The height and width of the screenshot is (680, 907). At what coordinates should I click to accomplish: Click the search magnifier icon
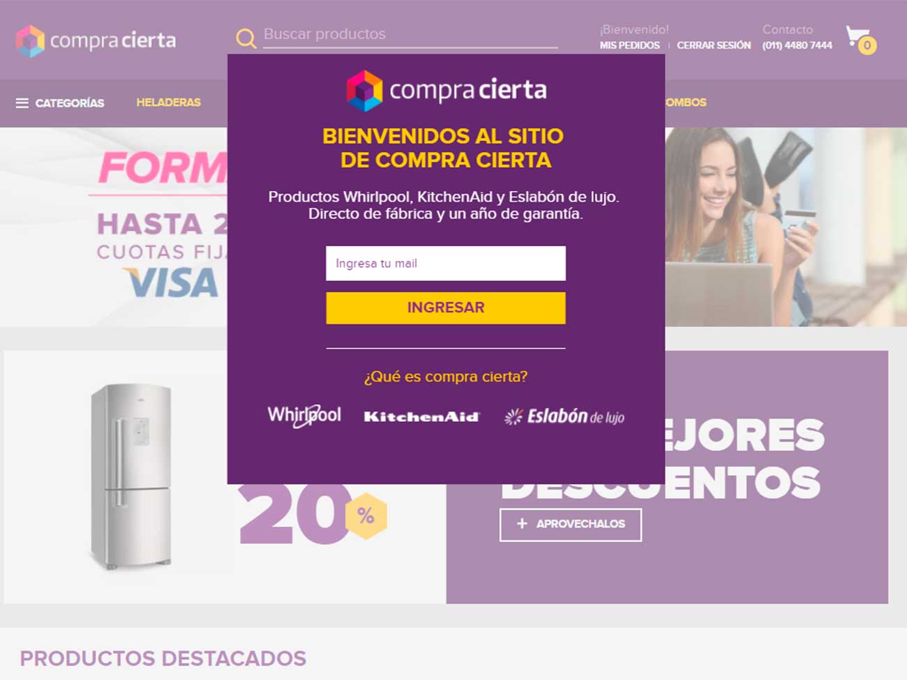pyautogui.click(x=246, y=38)
